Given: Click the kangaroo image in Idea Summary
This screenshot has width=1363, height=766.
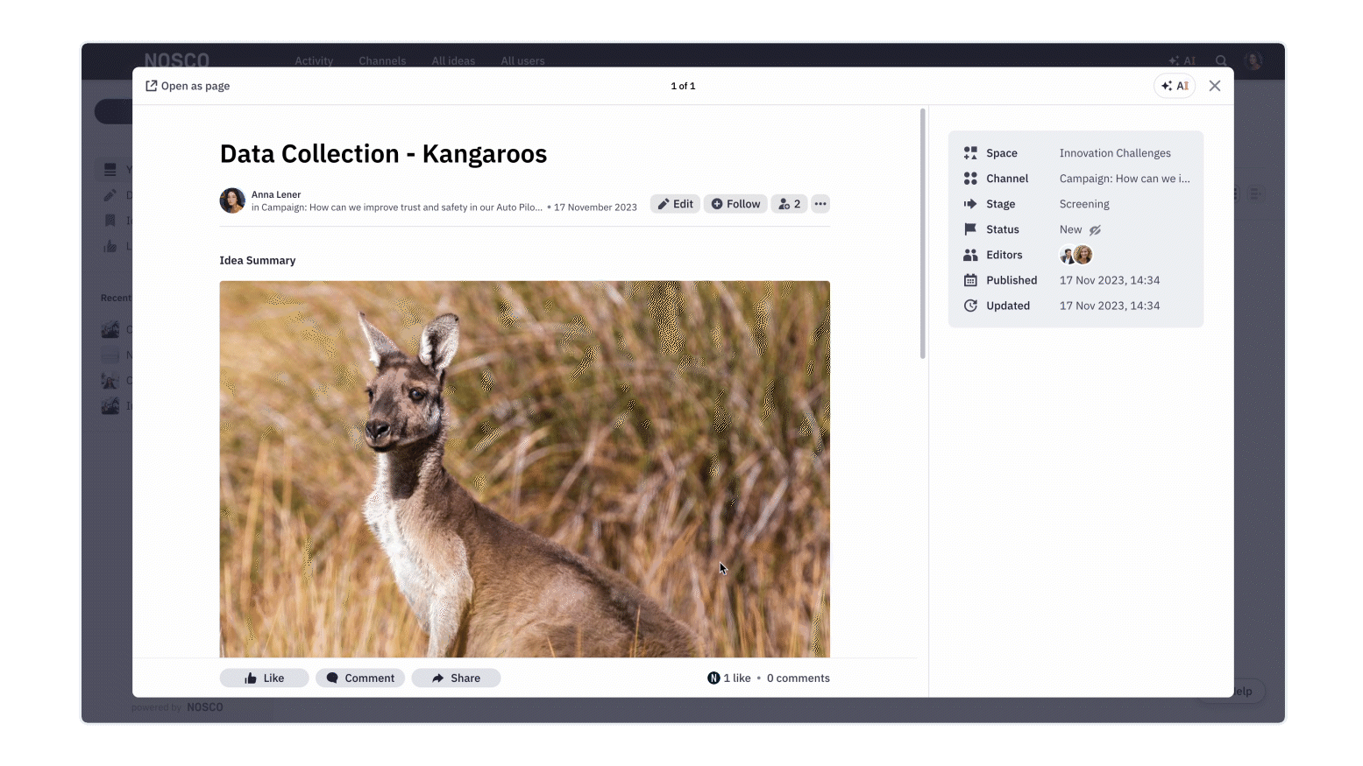Looking at the screenshot, I should pyautogui.click(x=524, y=468).
